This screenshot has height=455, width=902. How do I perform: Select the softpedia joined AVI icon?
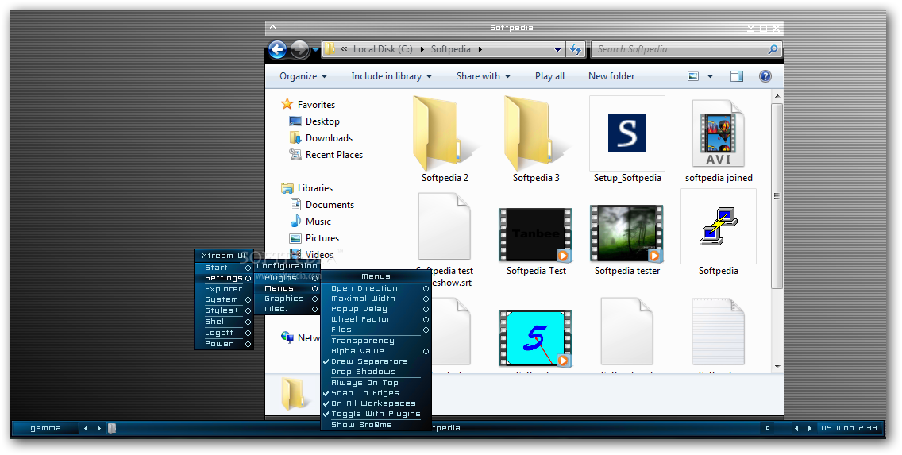pyautogui.click(x=719, y=133)
